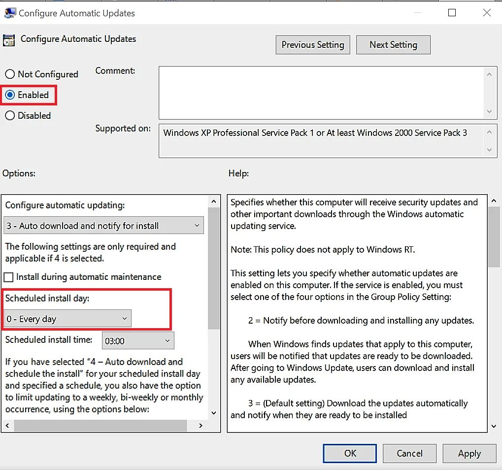Viewport: 502px width, 470px height.
Task: Confirm with the OK button
Action: 350,453
